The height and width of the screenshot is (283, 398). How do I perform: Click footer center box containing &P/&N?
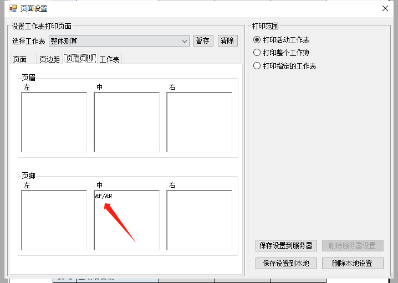point(127,220)
